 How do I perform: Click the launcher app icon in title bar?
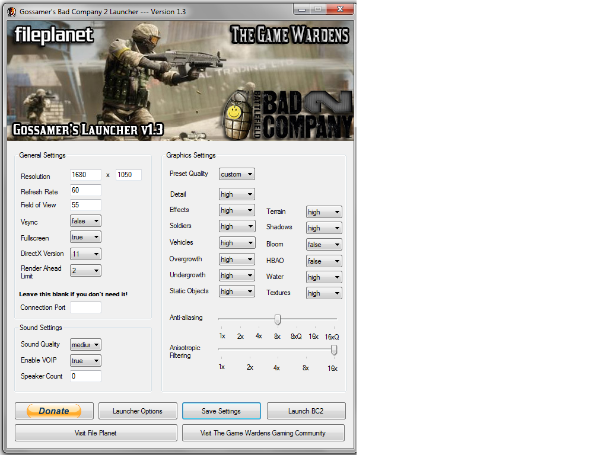pos(11,12)
